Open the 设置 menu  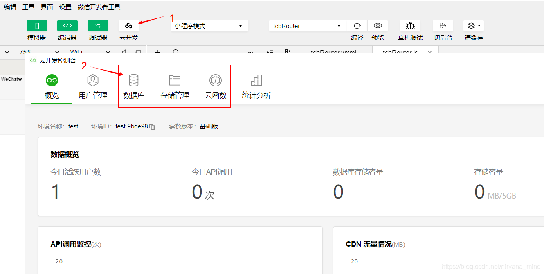tap(65, 7)
